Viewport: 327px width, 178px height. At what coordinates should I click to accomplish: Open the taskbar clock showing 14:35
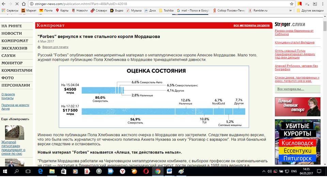306,171
